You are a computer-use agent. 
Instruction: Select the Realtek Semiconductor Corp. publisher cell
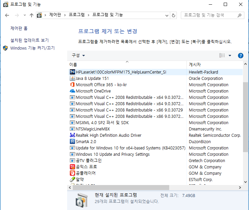point(215,135)
